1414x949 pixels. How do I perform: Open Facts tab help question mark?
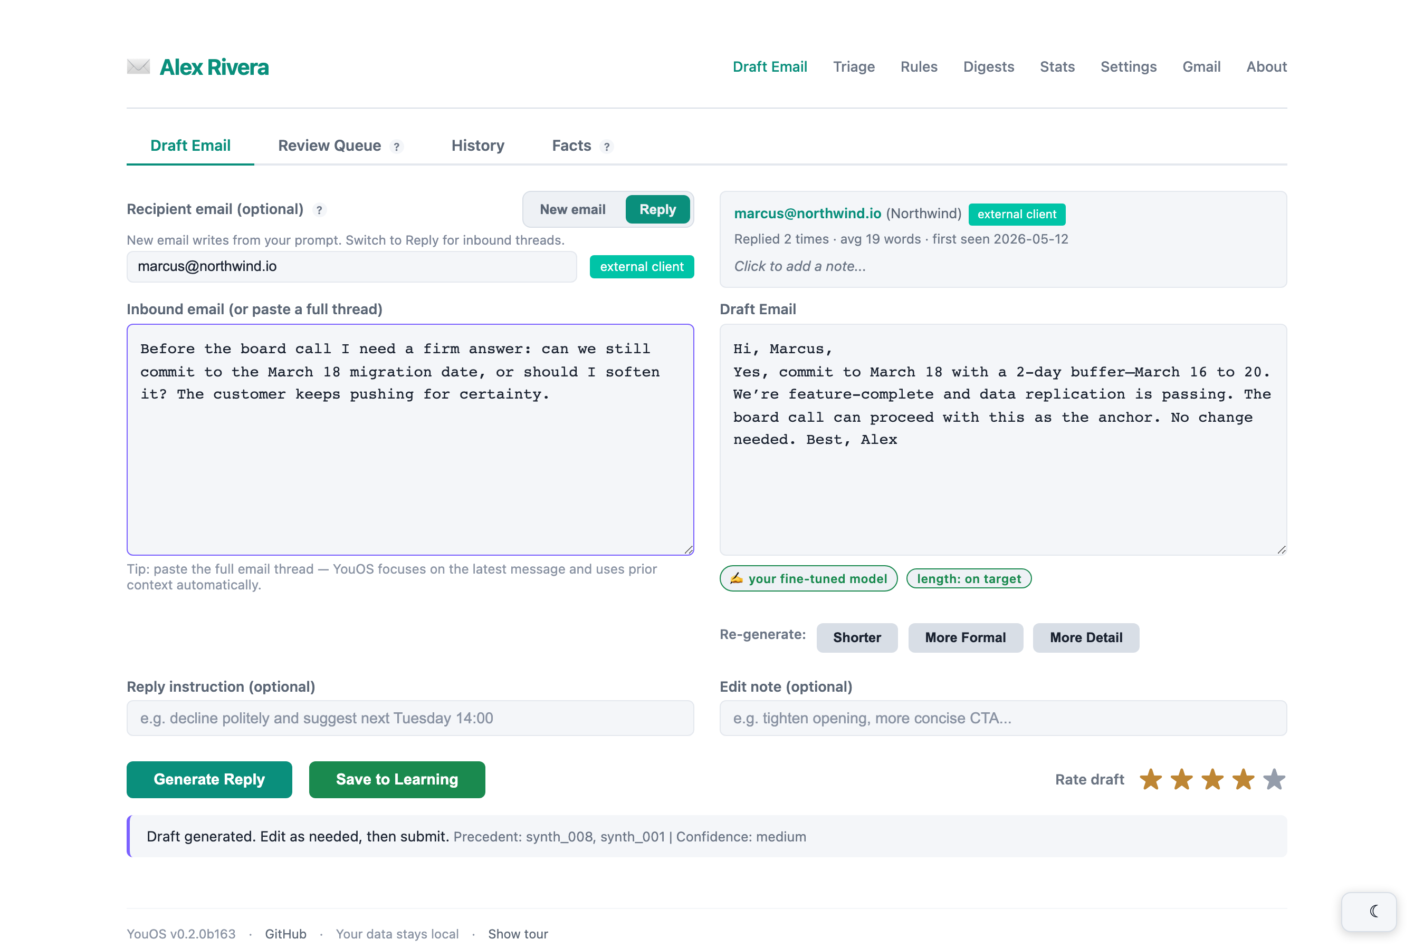tap(606, 147)
